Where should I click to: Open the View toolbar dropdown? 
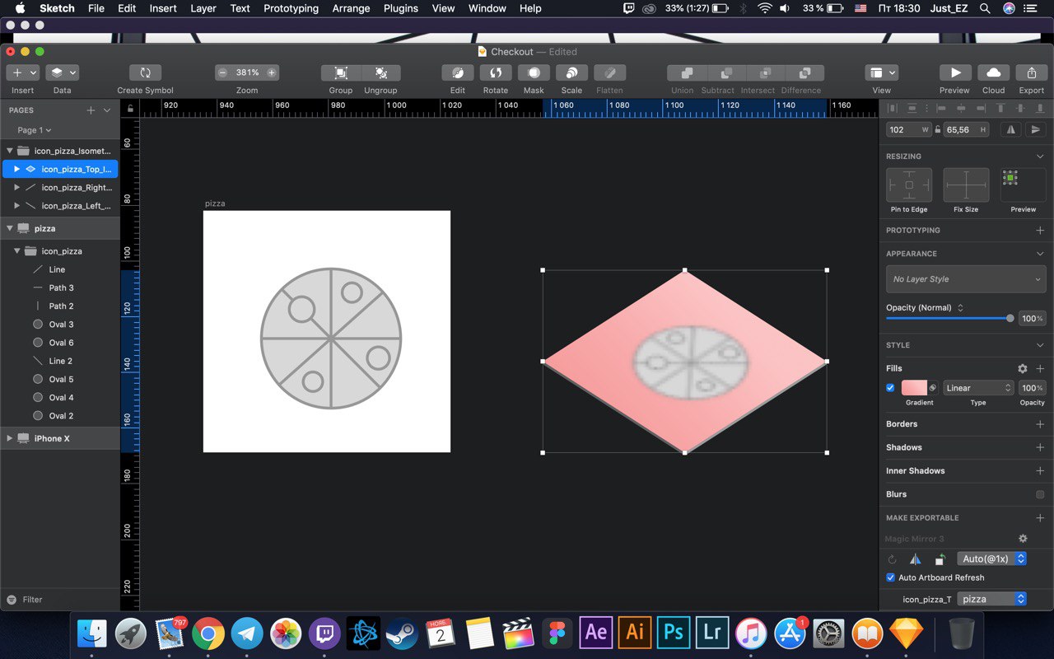click(881, 72)
